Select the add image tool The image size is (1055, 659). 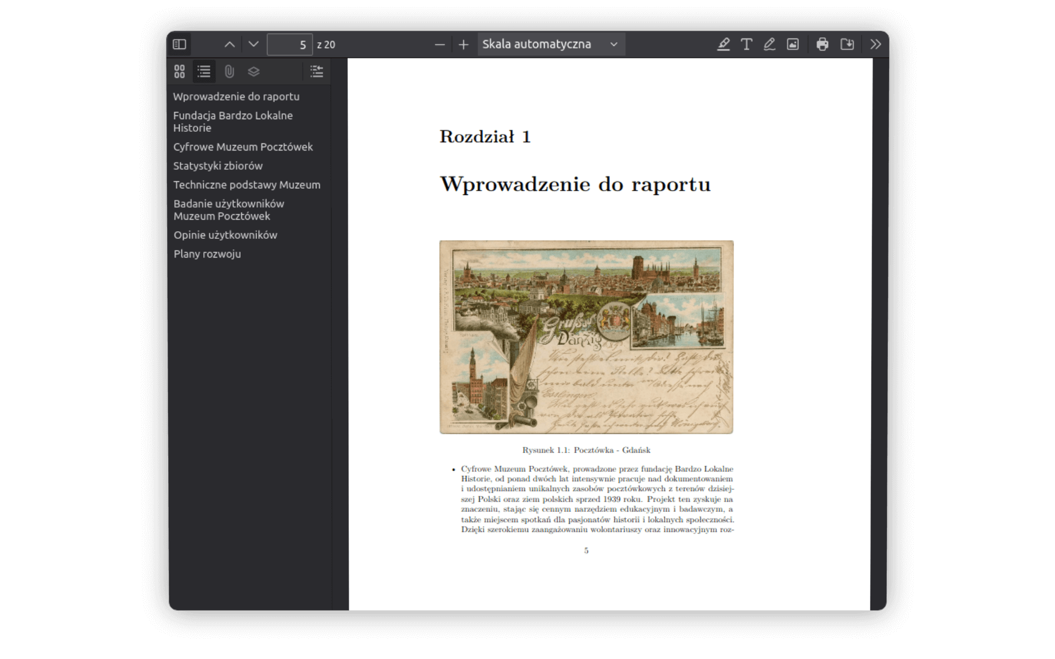(792, 44)
